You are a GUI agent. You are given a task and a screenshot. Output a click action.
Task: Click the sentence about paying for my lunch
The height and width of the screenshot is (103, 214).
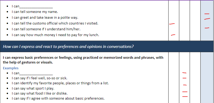55,35
